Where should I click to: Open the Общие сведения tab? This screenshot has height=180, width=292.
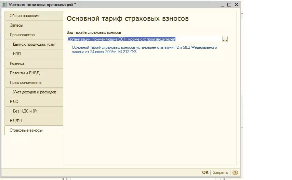tap(34, 16)
